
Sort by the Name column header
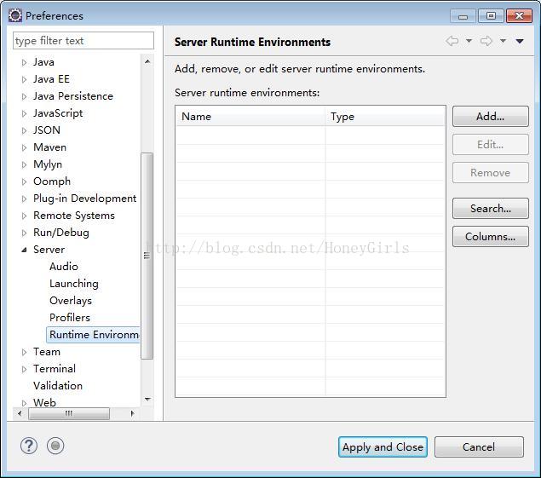(250, 117)
